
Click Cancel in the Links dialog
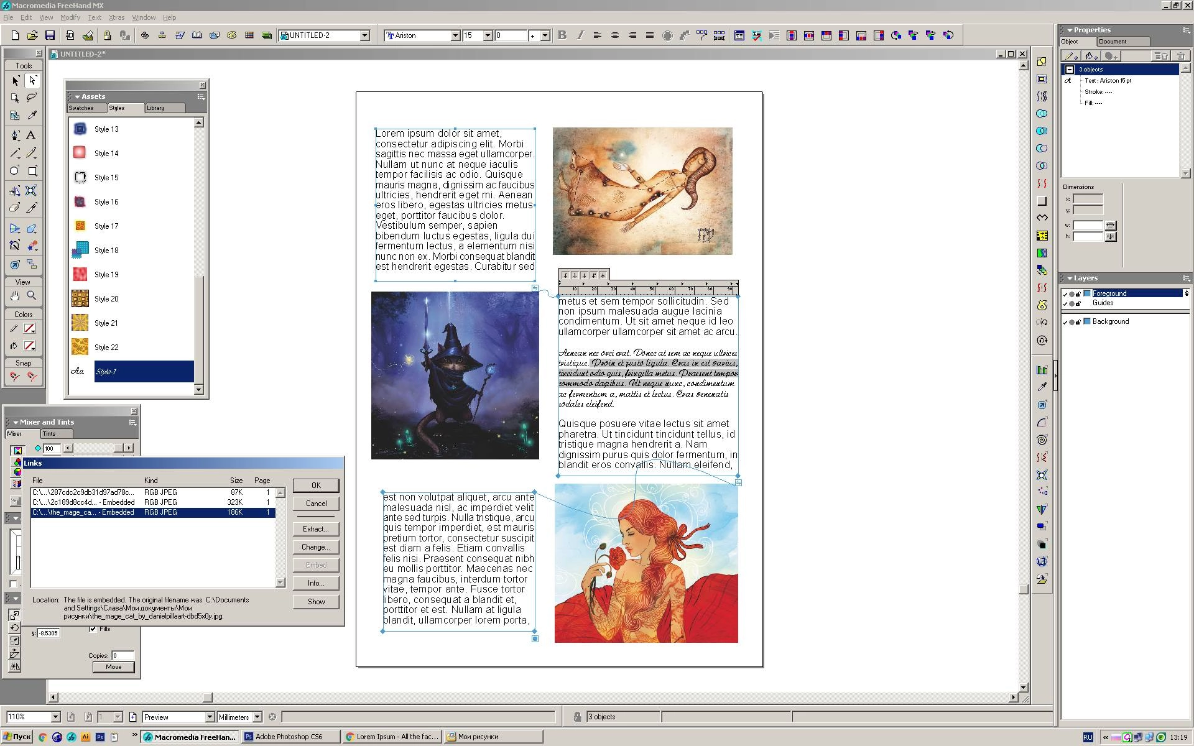(x=316, y=504)
